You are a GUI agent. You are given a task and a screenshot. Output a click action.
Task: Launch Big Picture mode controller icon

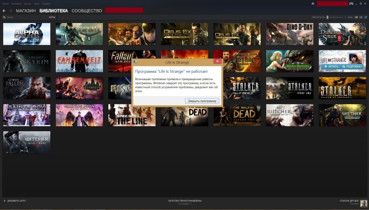tap(351, 4)
